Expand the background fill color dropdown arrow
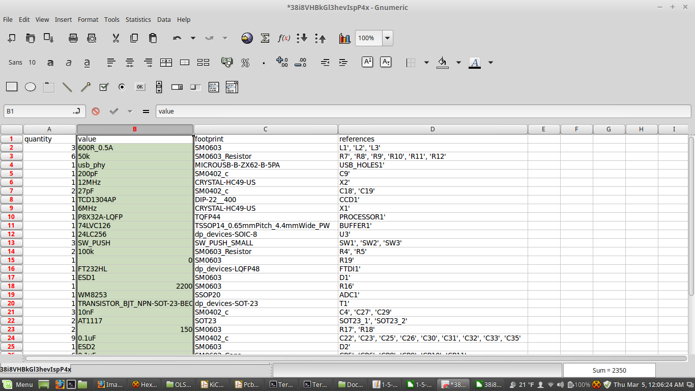 (x=458, y=63)
